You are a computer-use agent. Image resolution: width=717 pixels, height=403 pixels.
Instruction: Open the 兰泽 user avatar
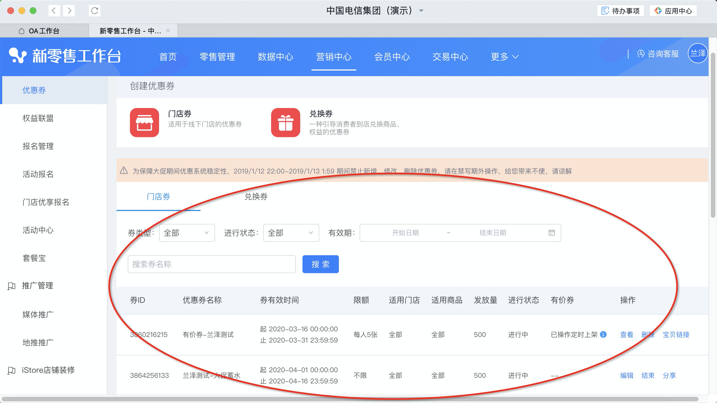pos(698,53)
